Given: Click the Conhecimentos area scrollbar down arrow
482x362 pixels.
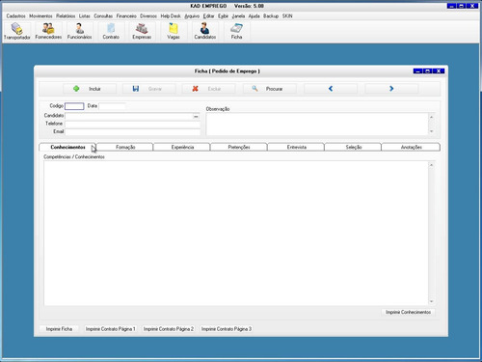Looking at the screenshot, I should click(x=432, y=301).
